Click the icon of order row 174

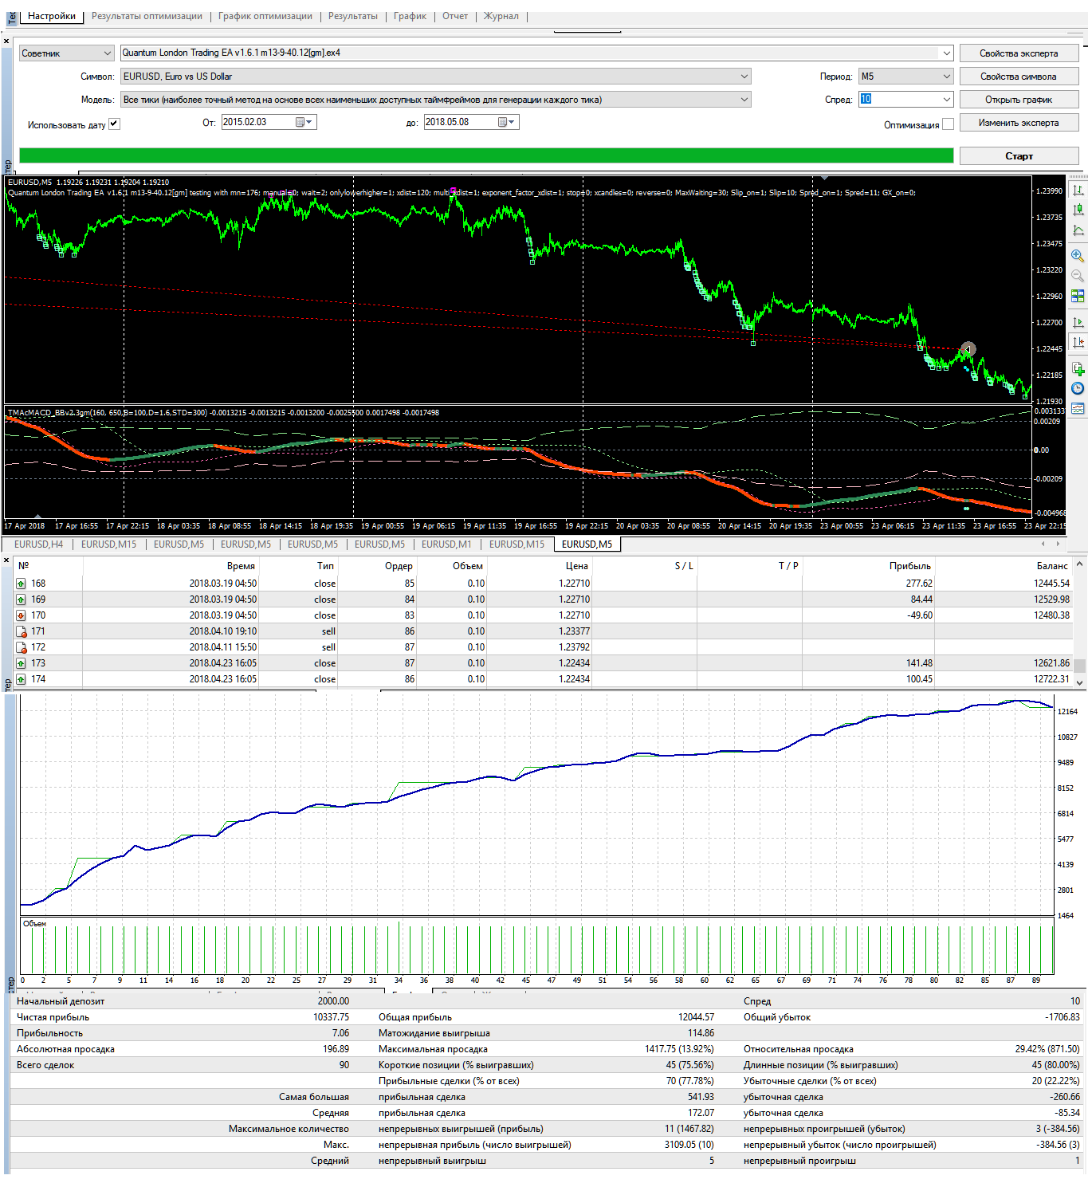[22, 679]
